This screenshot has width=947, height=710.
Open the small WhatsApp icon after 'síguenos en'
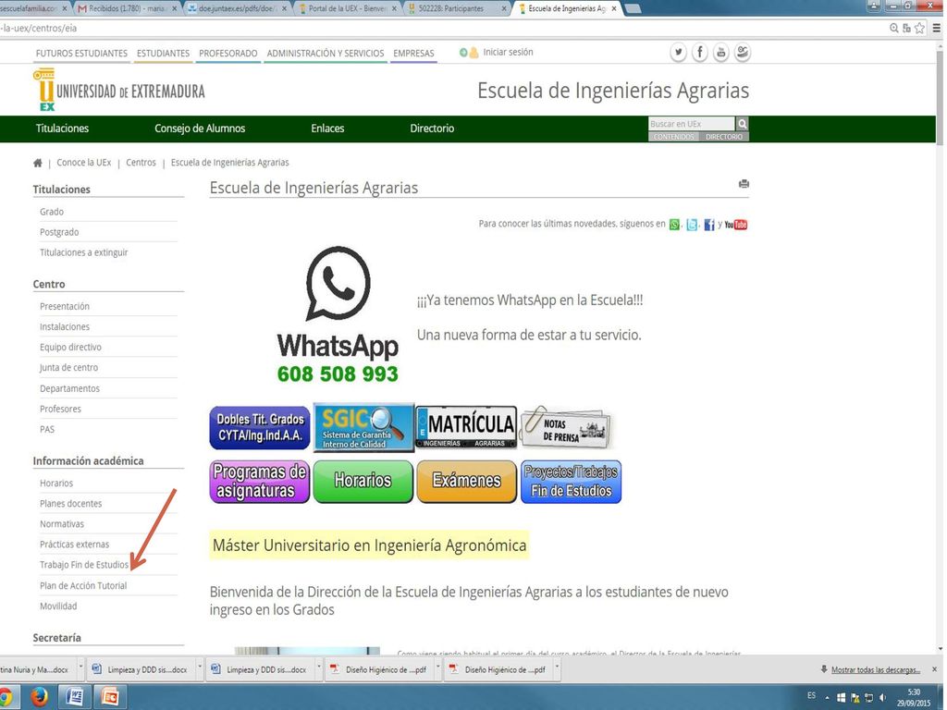(x=674, y=225)
